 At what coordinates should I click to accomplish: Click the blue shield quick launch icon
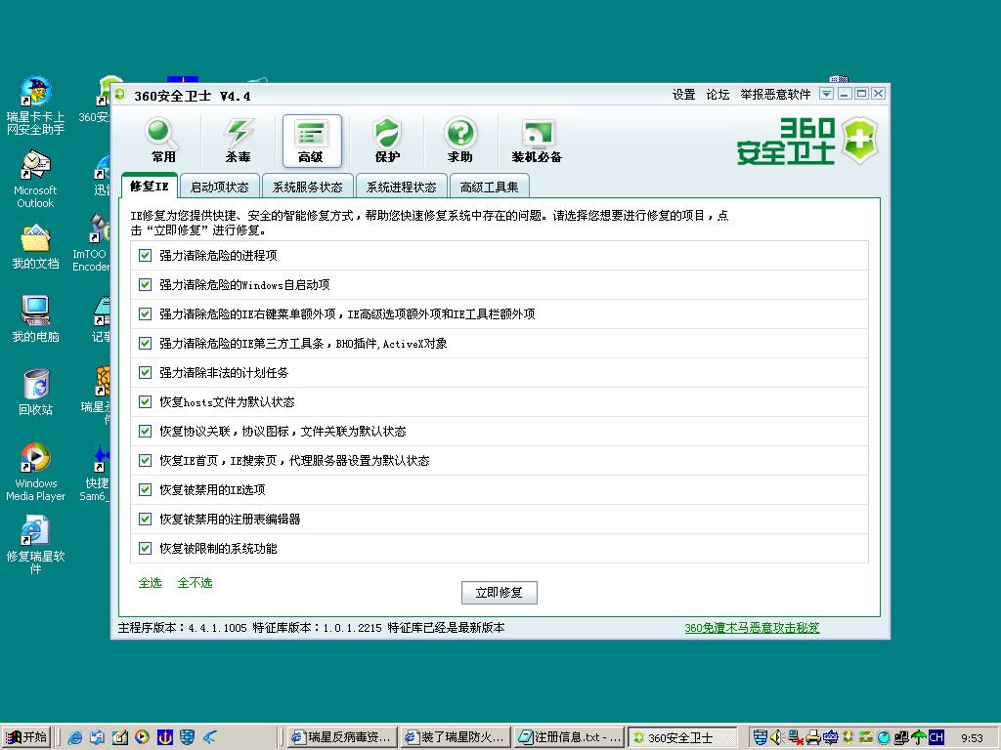click(x=187, y=737)
